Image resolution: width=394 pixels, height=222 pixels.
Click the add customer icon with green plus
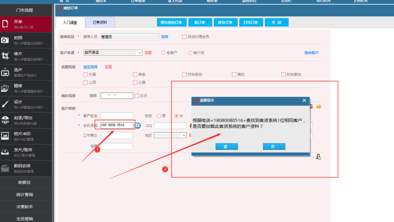[318, 157]
